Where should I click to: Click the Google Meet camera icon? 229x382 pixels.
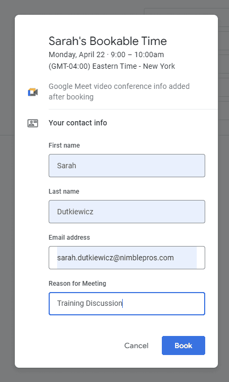coord(33,92)
